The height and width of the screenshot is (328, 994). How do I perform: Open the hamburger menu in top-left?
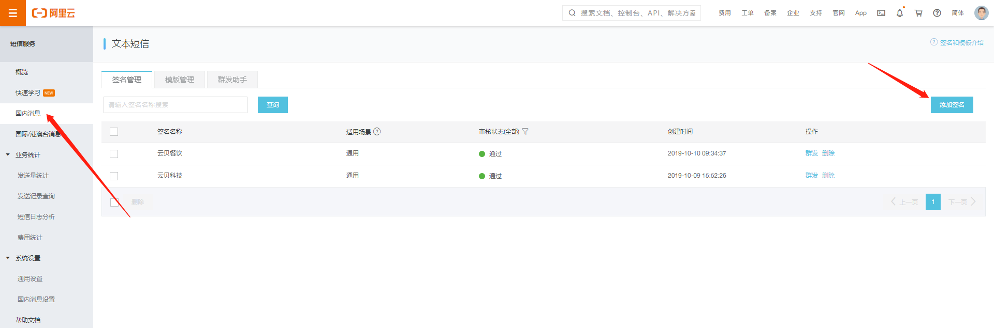pos(13,13)
